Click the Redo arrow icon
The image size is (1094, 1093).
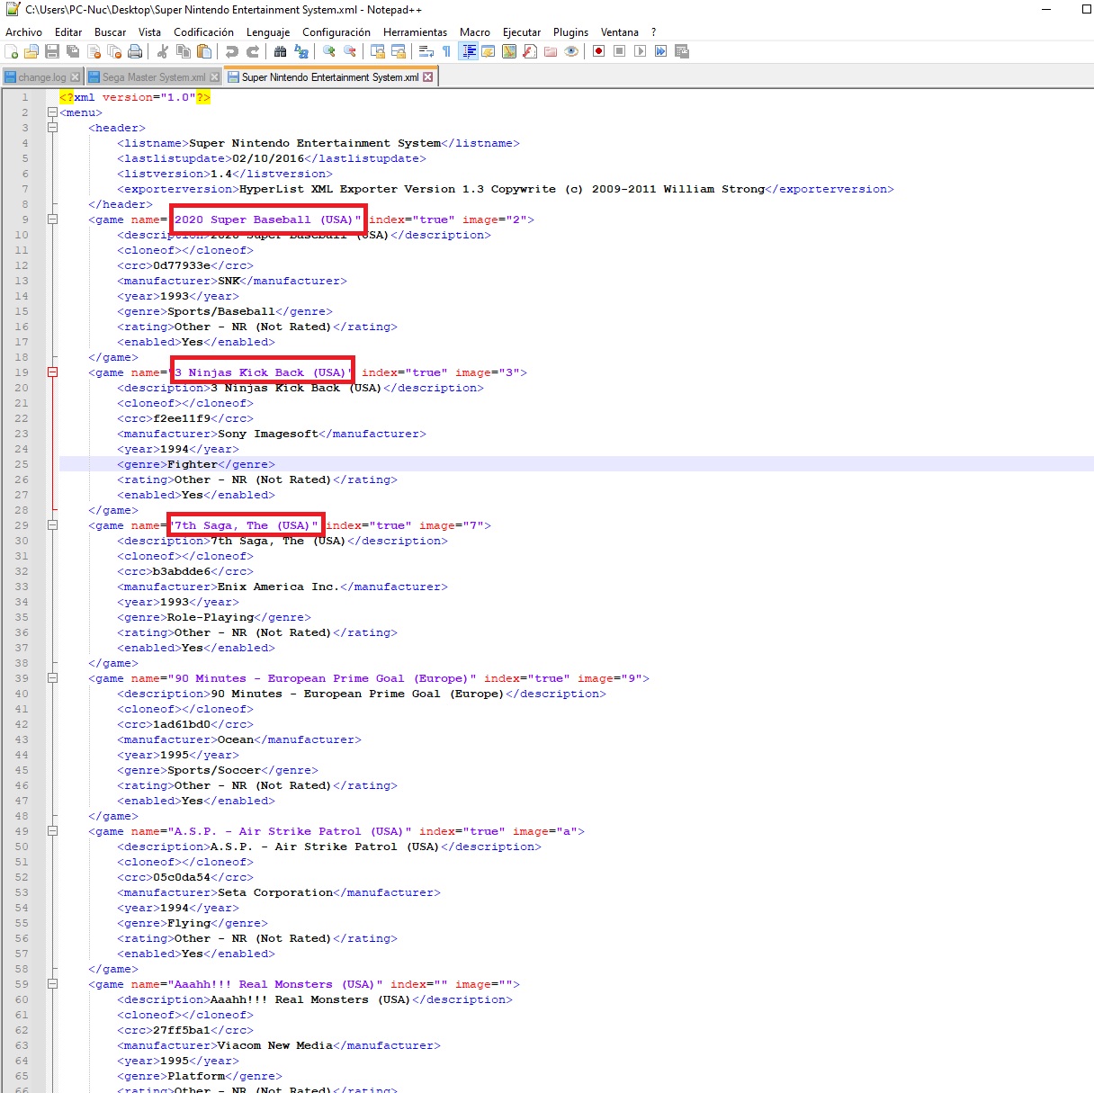pos(253,51)
